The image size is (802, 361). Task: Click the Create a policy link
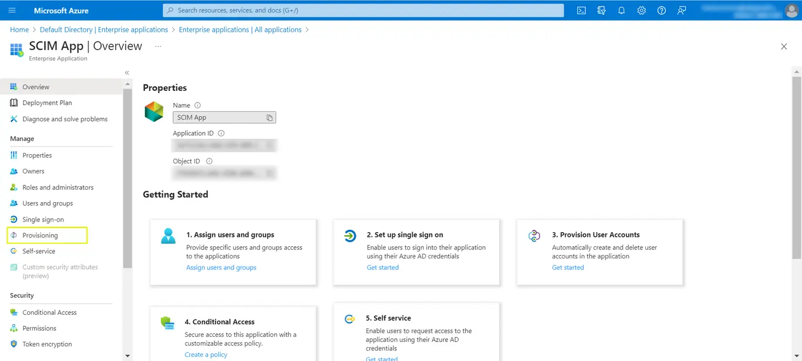(x=206, y=355)
